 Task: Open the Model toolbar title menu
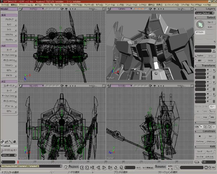point(9,9)
